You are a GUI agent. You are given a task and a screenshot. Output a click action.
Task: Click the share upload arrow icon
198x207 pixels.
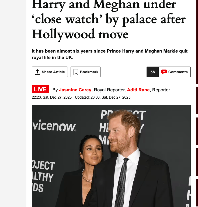pos(37,72)
